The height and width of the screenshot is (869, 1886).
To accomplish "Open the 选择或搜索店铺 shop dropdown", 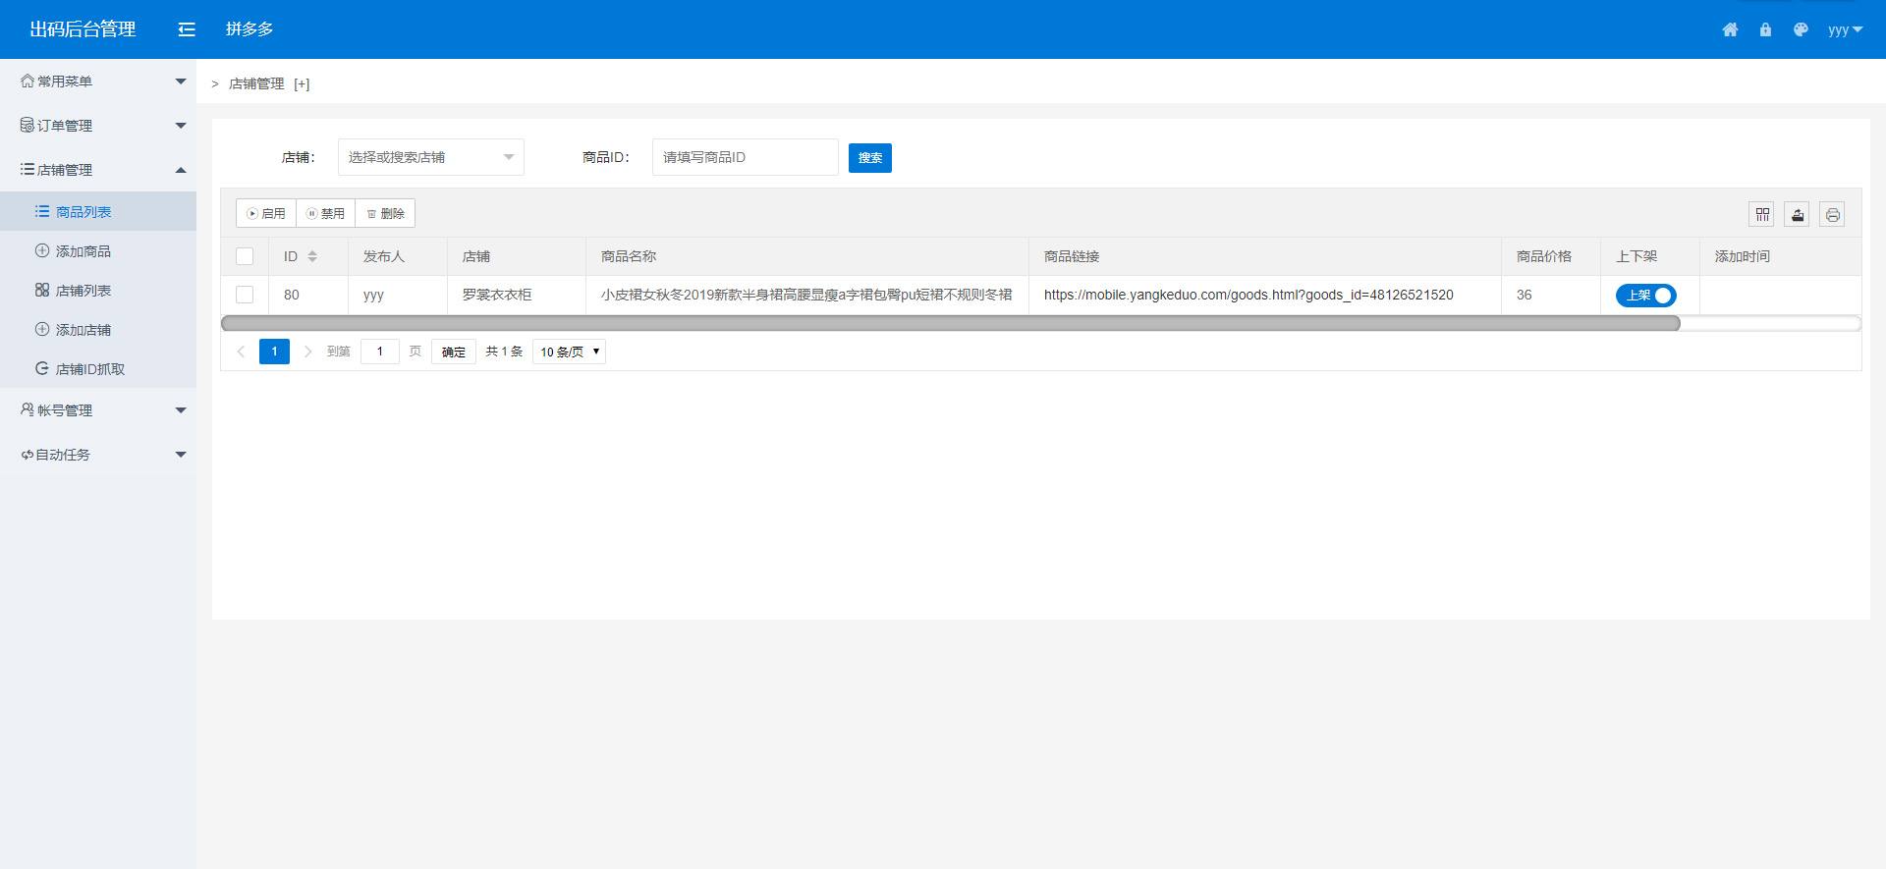I will 430,157.
